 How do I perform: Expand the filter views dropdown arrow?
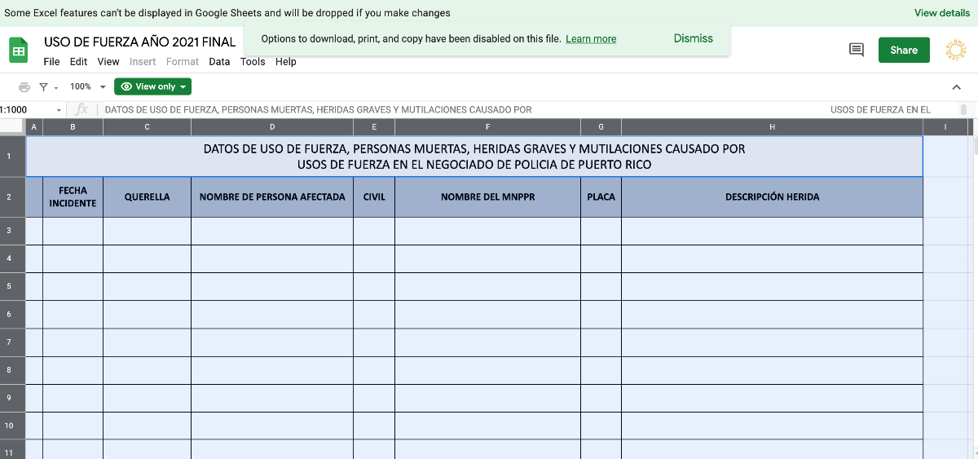pos(55,86)
